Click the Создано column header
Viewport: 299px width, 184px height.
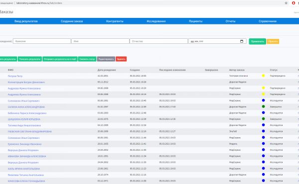135,70
